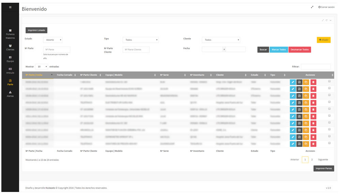The width and height of the screenshot is (341, 194).
Task: Click the fullscreen arrows icon beside Cerrar sesión
Action: click(312, 7)
